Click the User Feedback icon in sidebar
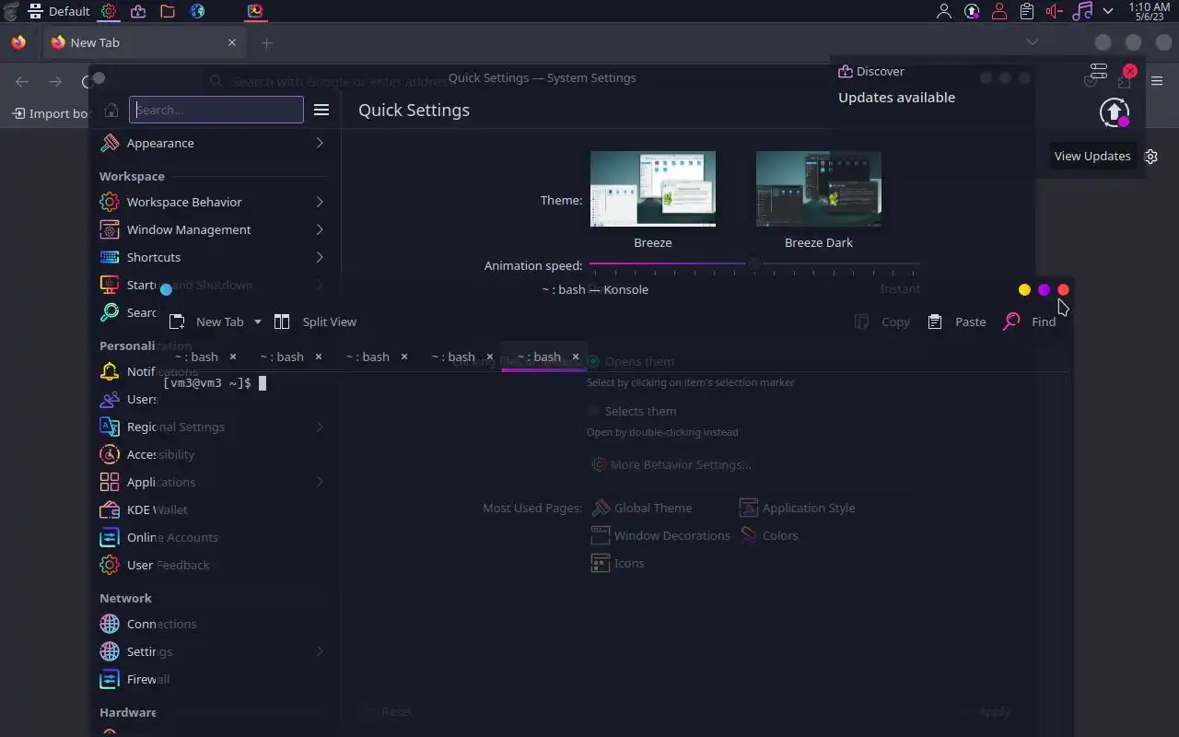The height and width of the screenshot is (737, 1179). tap(110, 565)
